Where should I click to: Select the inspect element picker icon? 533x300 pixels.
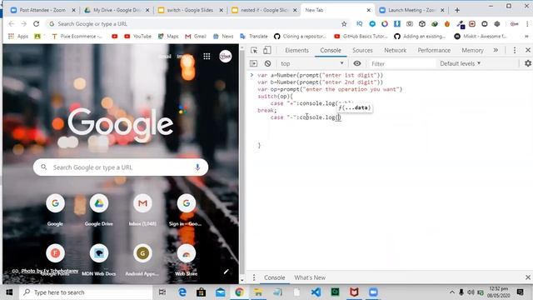click(254, 50)
